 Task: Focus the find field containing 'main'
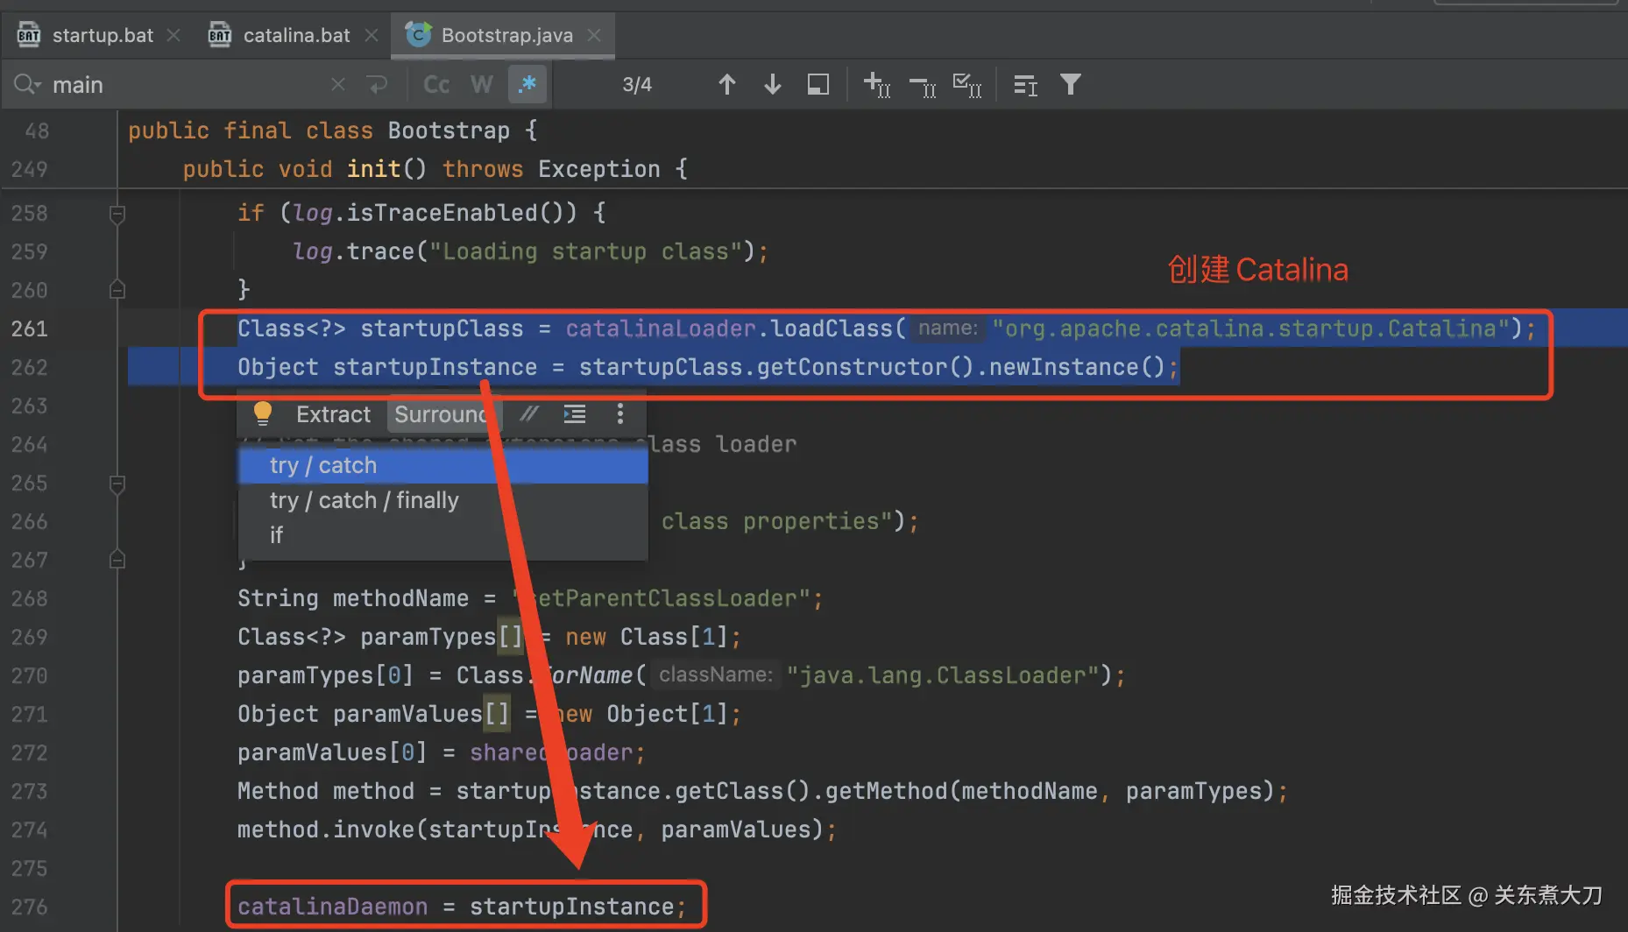click(184, 85)
